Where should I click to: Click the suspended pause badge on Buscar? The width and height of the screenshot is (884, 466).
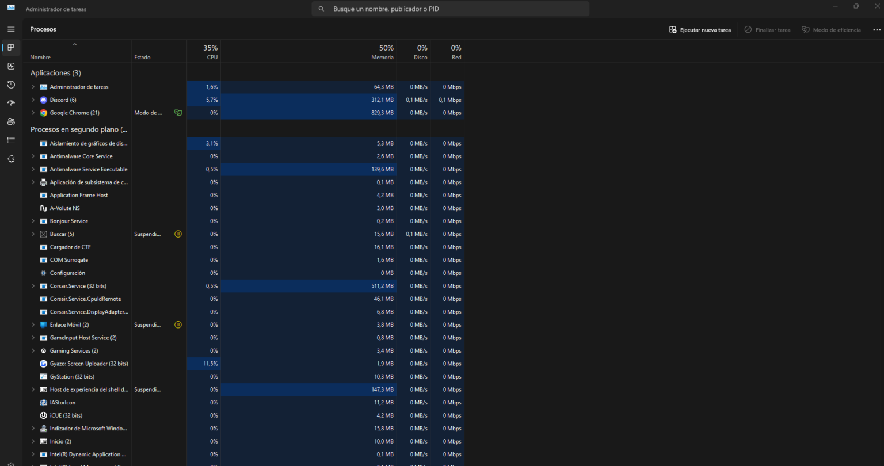178,234
